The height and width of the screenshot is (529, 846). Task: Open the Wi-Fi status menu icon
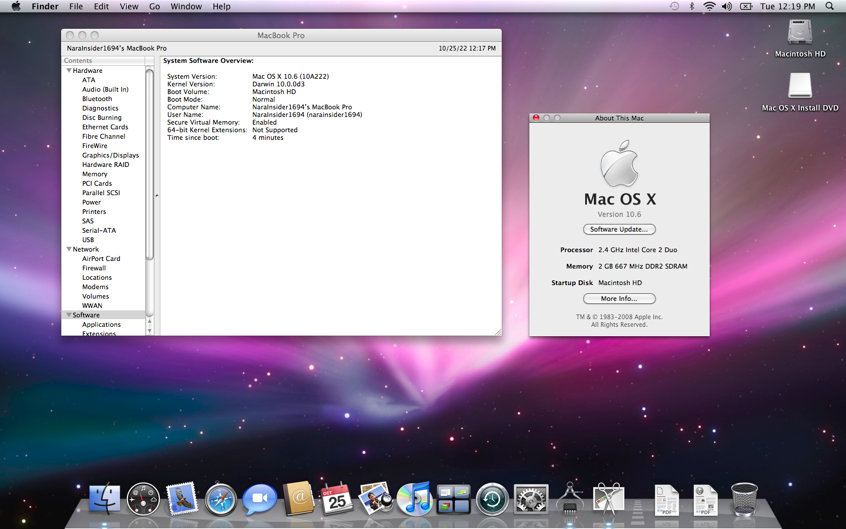click(x=709, y=6)
